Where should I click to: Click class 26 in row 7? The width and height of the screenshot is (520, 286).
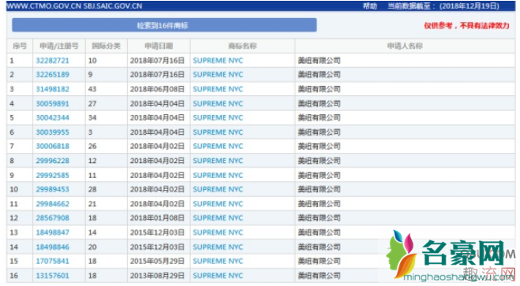(92, 146)
